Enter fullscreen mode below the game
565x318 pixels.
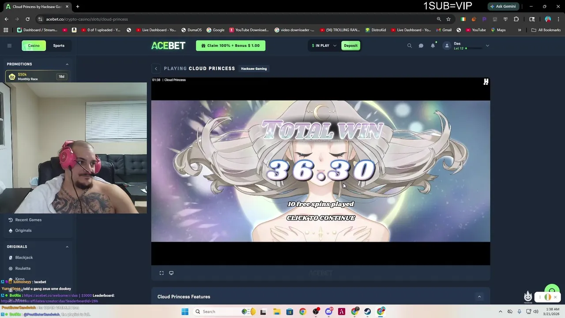[x=162, y=273]
